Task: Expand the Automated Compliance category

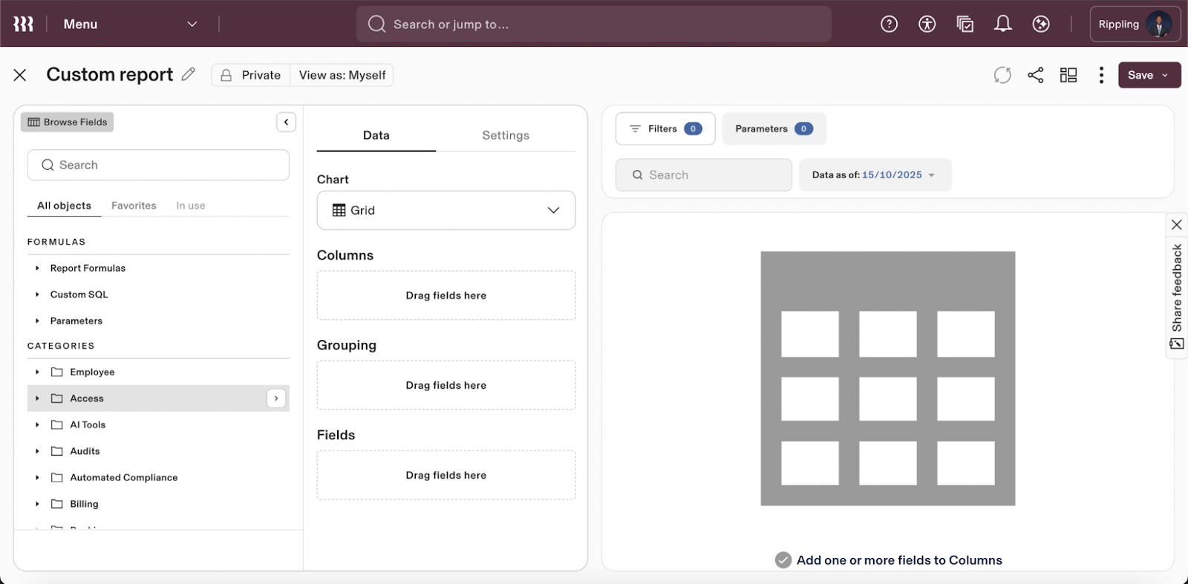Action: coord(37,478)
